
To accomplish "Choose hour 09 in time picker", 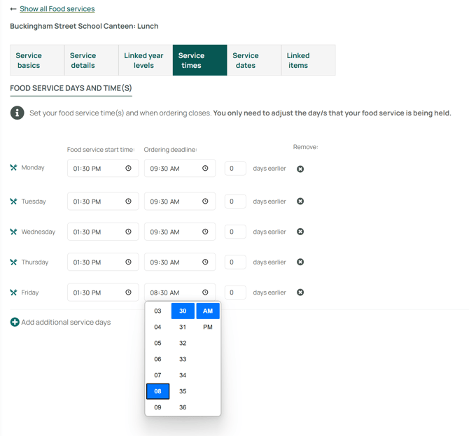I will [157, 407].
